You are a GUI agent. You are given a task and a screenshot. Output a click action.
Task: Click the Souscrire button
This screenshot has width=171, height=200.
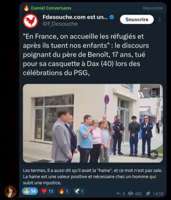click(x=137, y=20)
